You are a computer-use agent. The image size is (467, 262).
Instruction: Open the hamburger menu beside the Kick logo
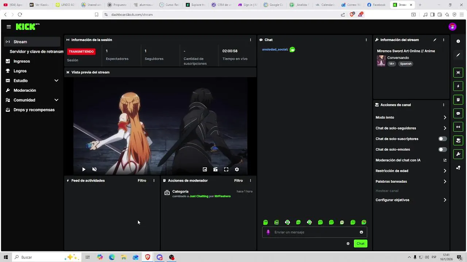click(x=8, y=27)
